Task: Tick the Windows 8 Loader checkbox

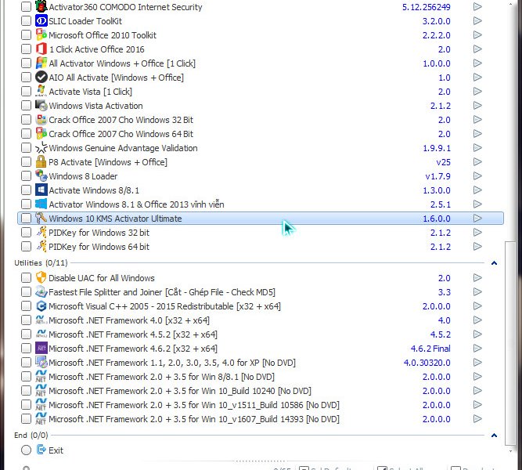Action: [26, 176]
